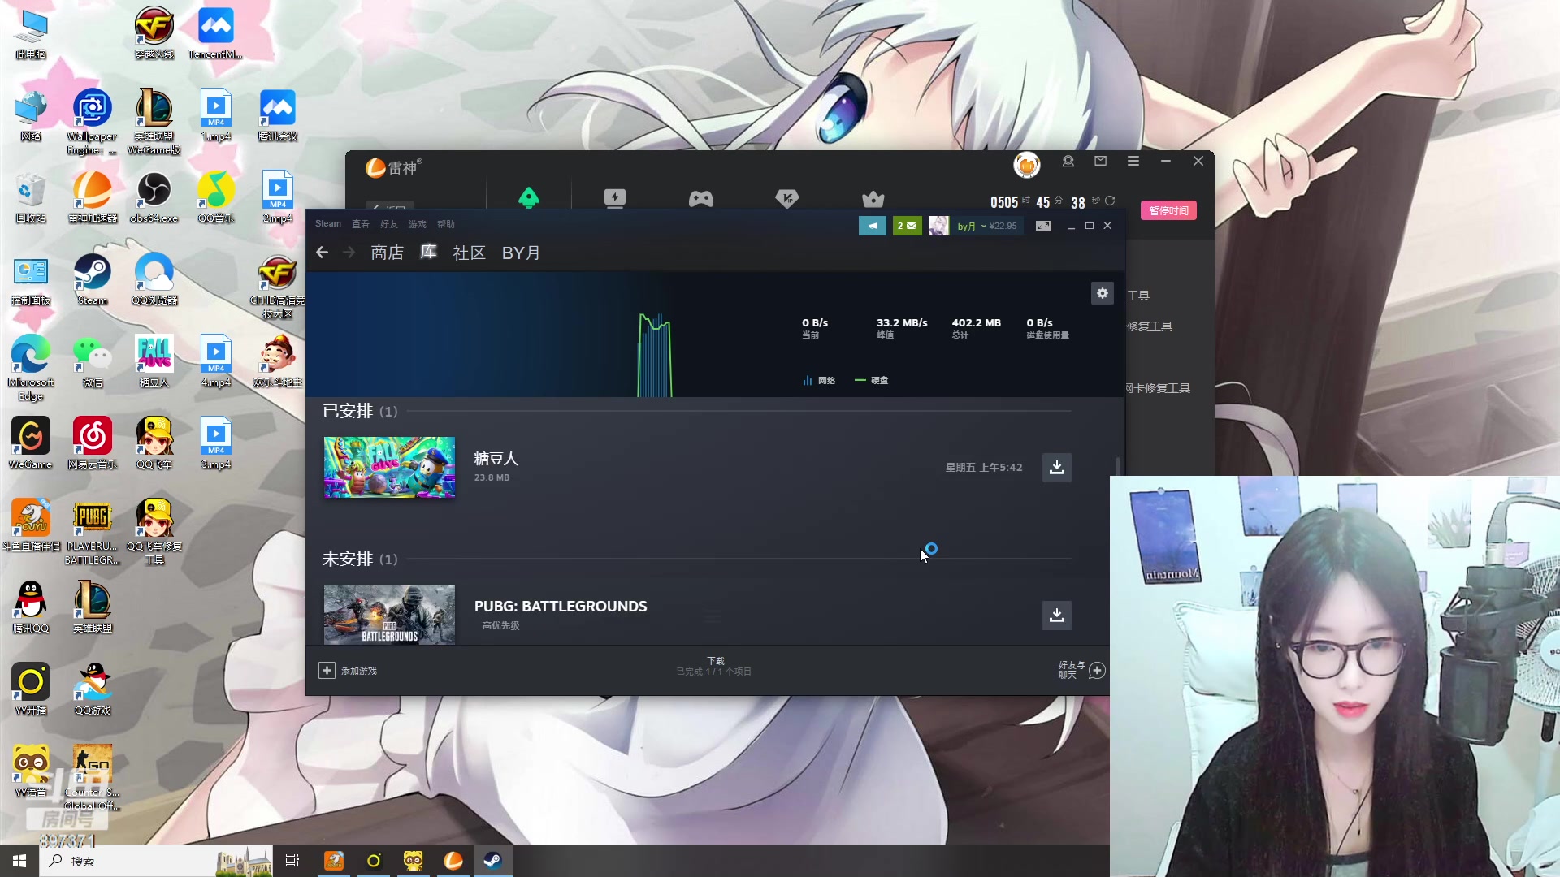
Task: Click the Windows Start button
Action: coord(19,861)
